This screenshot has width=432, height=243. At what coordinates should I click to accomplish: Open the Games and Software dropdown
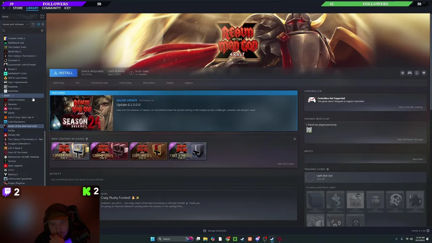click(15, 24)
